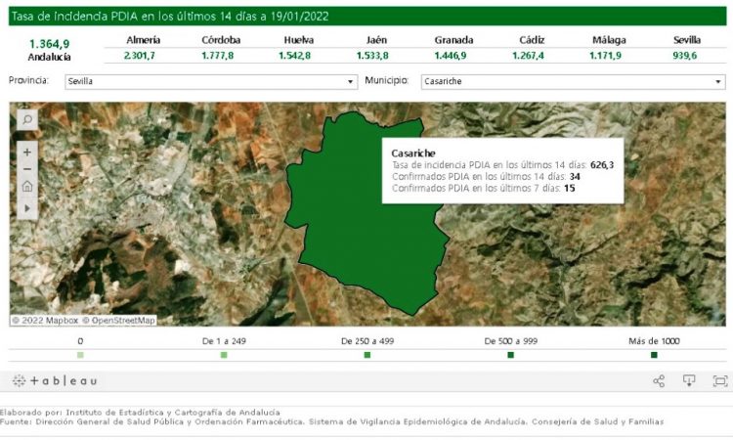Click the Granada value 1.446,9
Screen dimensions: 733x440
point(453,56)
